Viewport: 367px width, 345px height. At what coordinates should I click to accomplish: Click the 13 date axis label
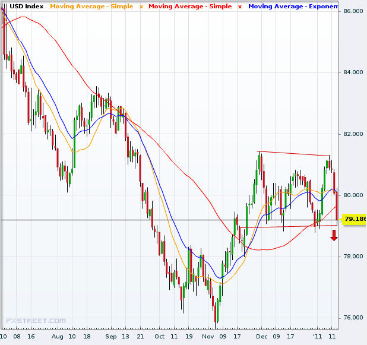click(125, 337)
